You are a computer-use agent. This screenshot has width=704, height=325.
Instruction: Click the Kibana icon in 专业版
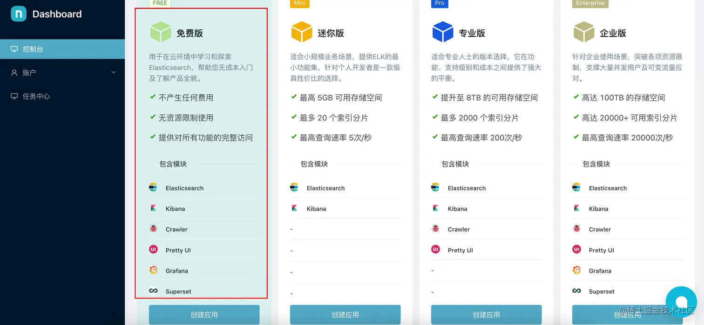(x=435, y=208)
